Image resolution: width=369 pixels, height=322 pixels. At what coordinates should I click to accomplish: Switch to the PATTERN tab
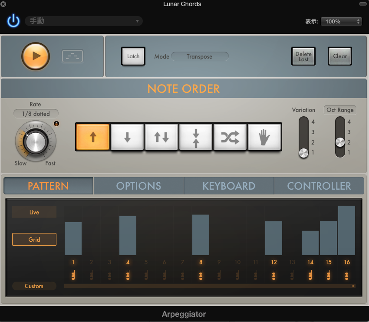pyautogui.click(x=49, y=186)
